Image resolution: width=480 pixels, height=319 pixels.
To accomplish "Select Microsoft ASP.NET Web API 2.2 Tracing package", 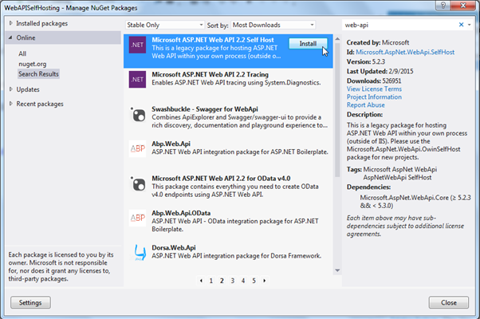I will pyautogui.click(x=228, y=85).
